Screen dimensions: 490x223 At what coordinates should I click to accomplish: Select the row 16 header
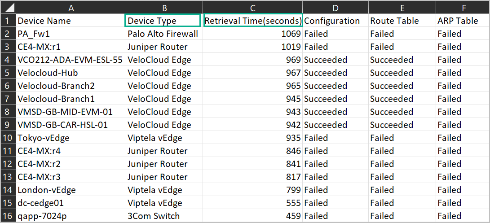click(x=8, y=216)
